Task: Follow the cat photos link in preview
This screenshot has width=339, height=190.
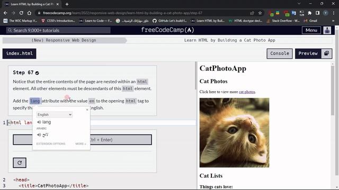Action: pos(247,92)
